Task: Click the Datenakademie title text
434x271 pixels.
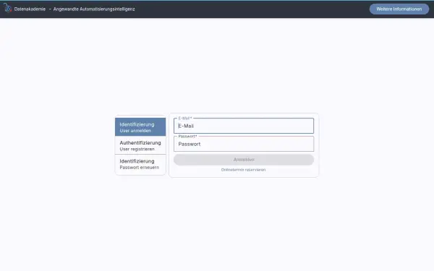Action: click(x=30, y=9)
